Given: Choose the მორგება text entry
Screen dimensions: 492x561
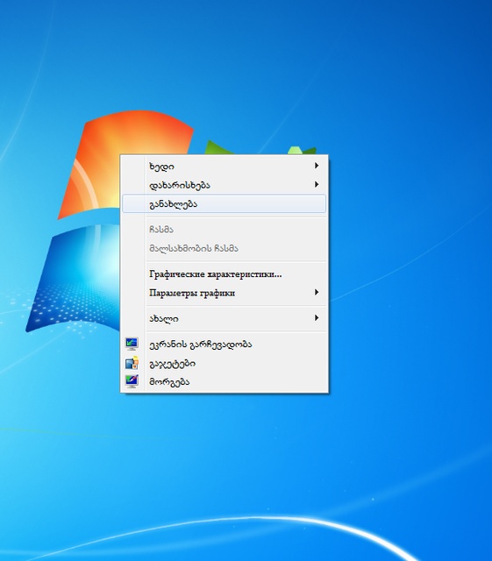Looking at the screenshot, I should point(169,382).
